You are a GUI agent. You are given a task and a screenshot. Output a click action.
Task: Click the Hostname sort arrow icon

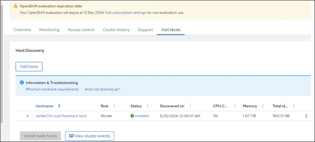pos(59,106)
